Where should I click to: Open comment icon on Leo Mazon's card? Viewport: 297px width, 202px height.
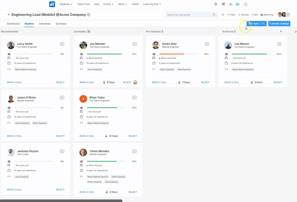point(279,44)
